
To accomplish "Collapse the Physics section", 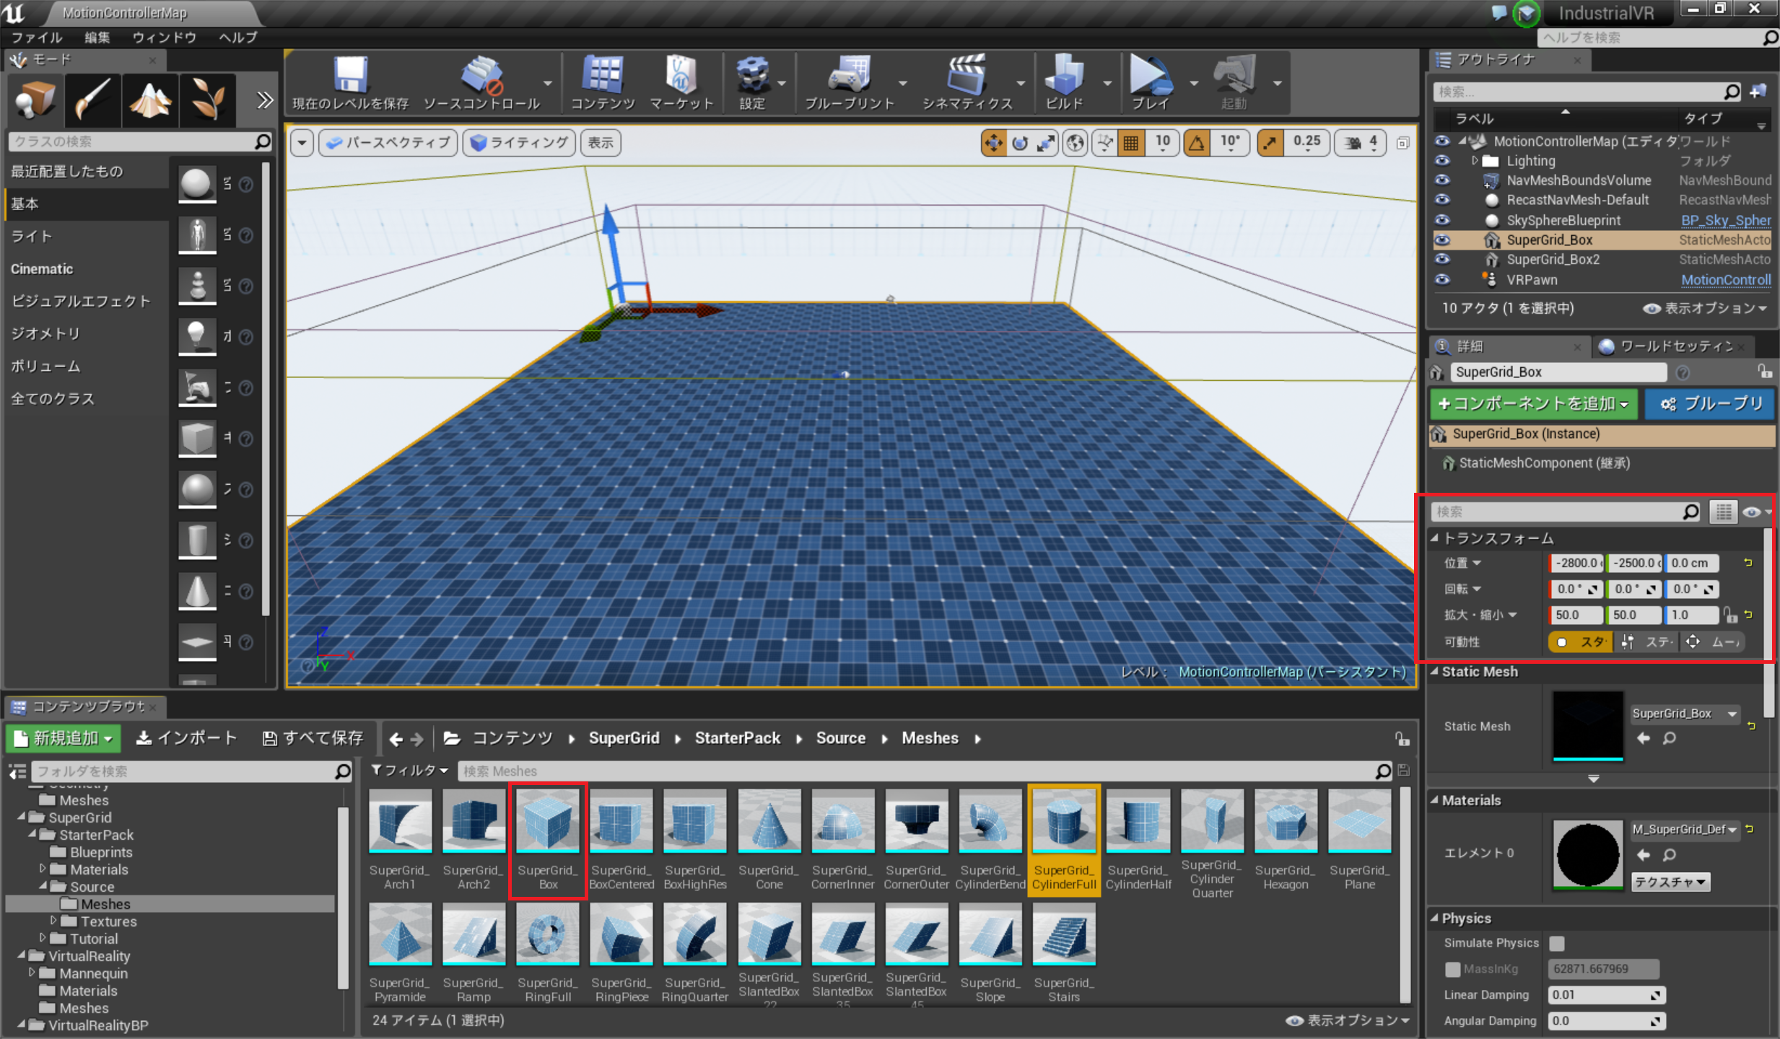I will (x=1435, y=919).
